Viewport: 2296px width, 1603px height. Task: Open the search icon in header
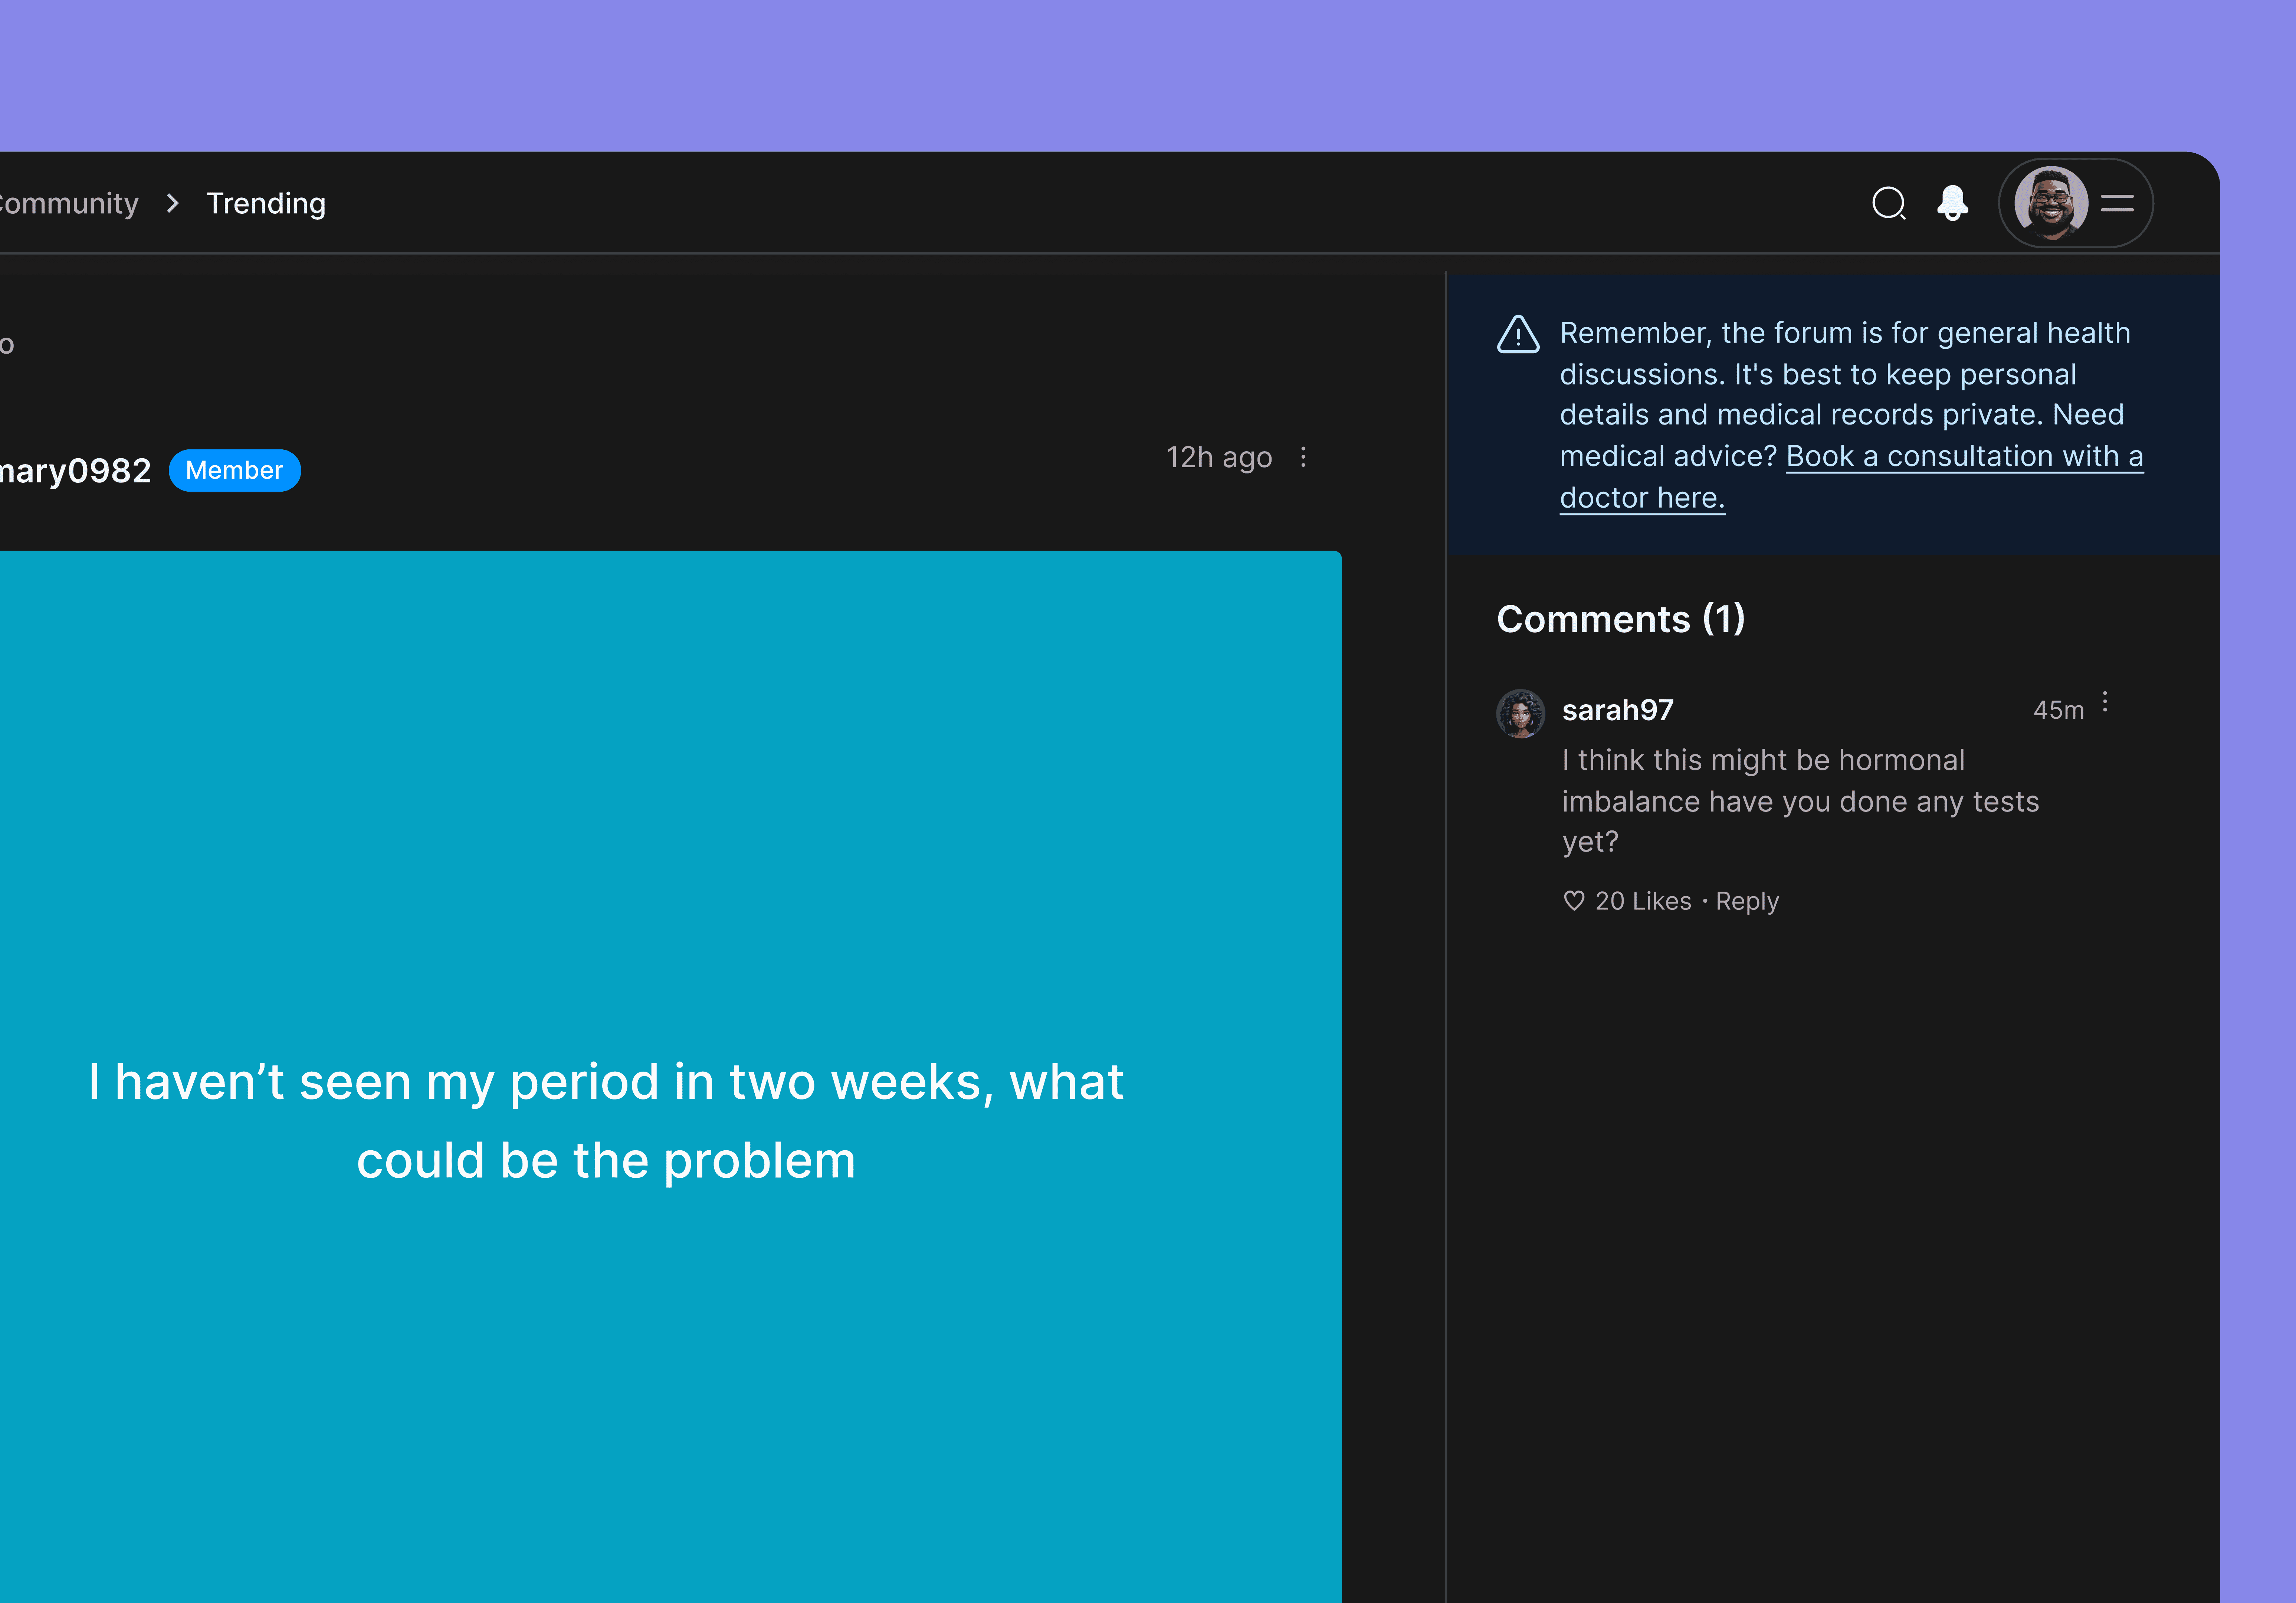click(1888, 203)
